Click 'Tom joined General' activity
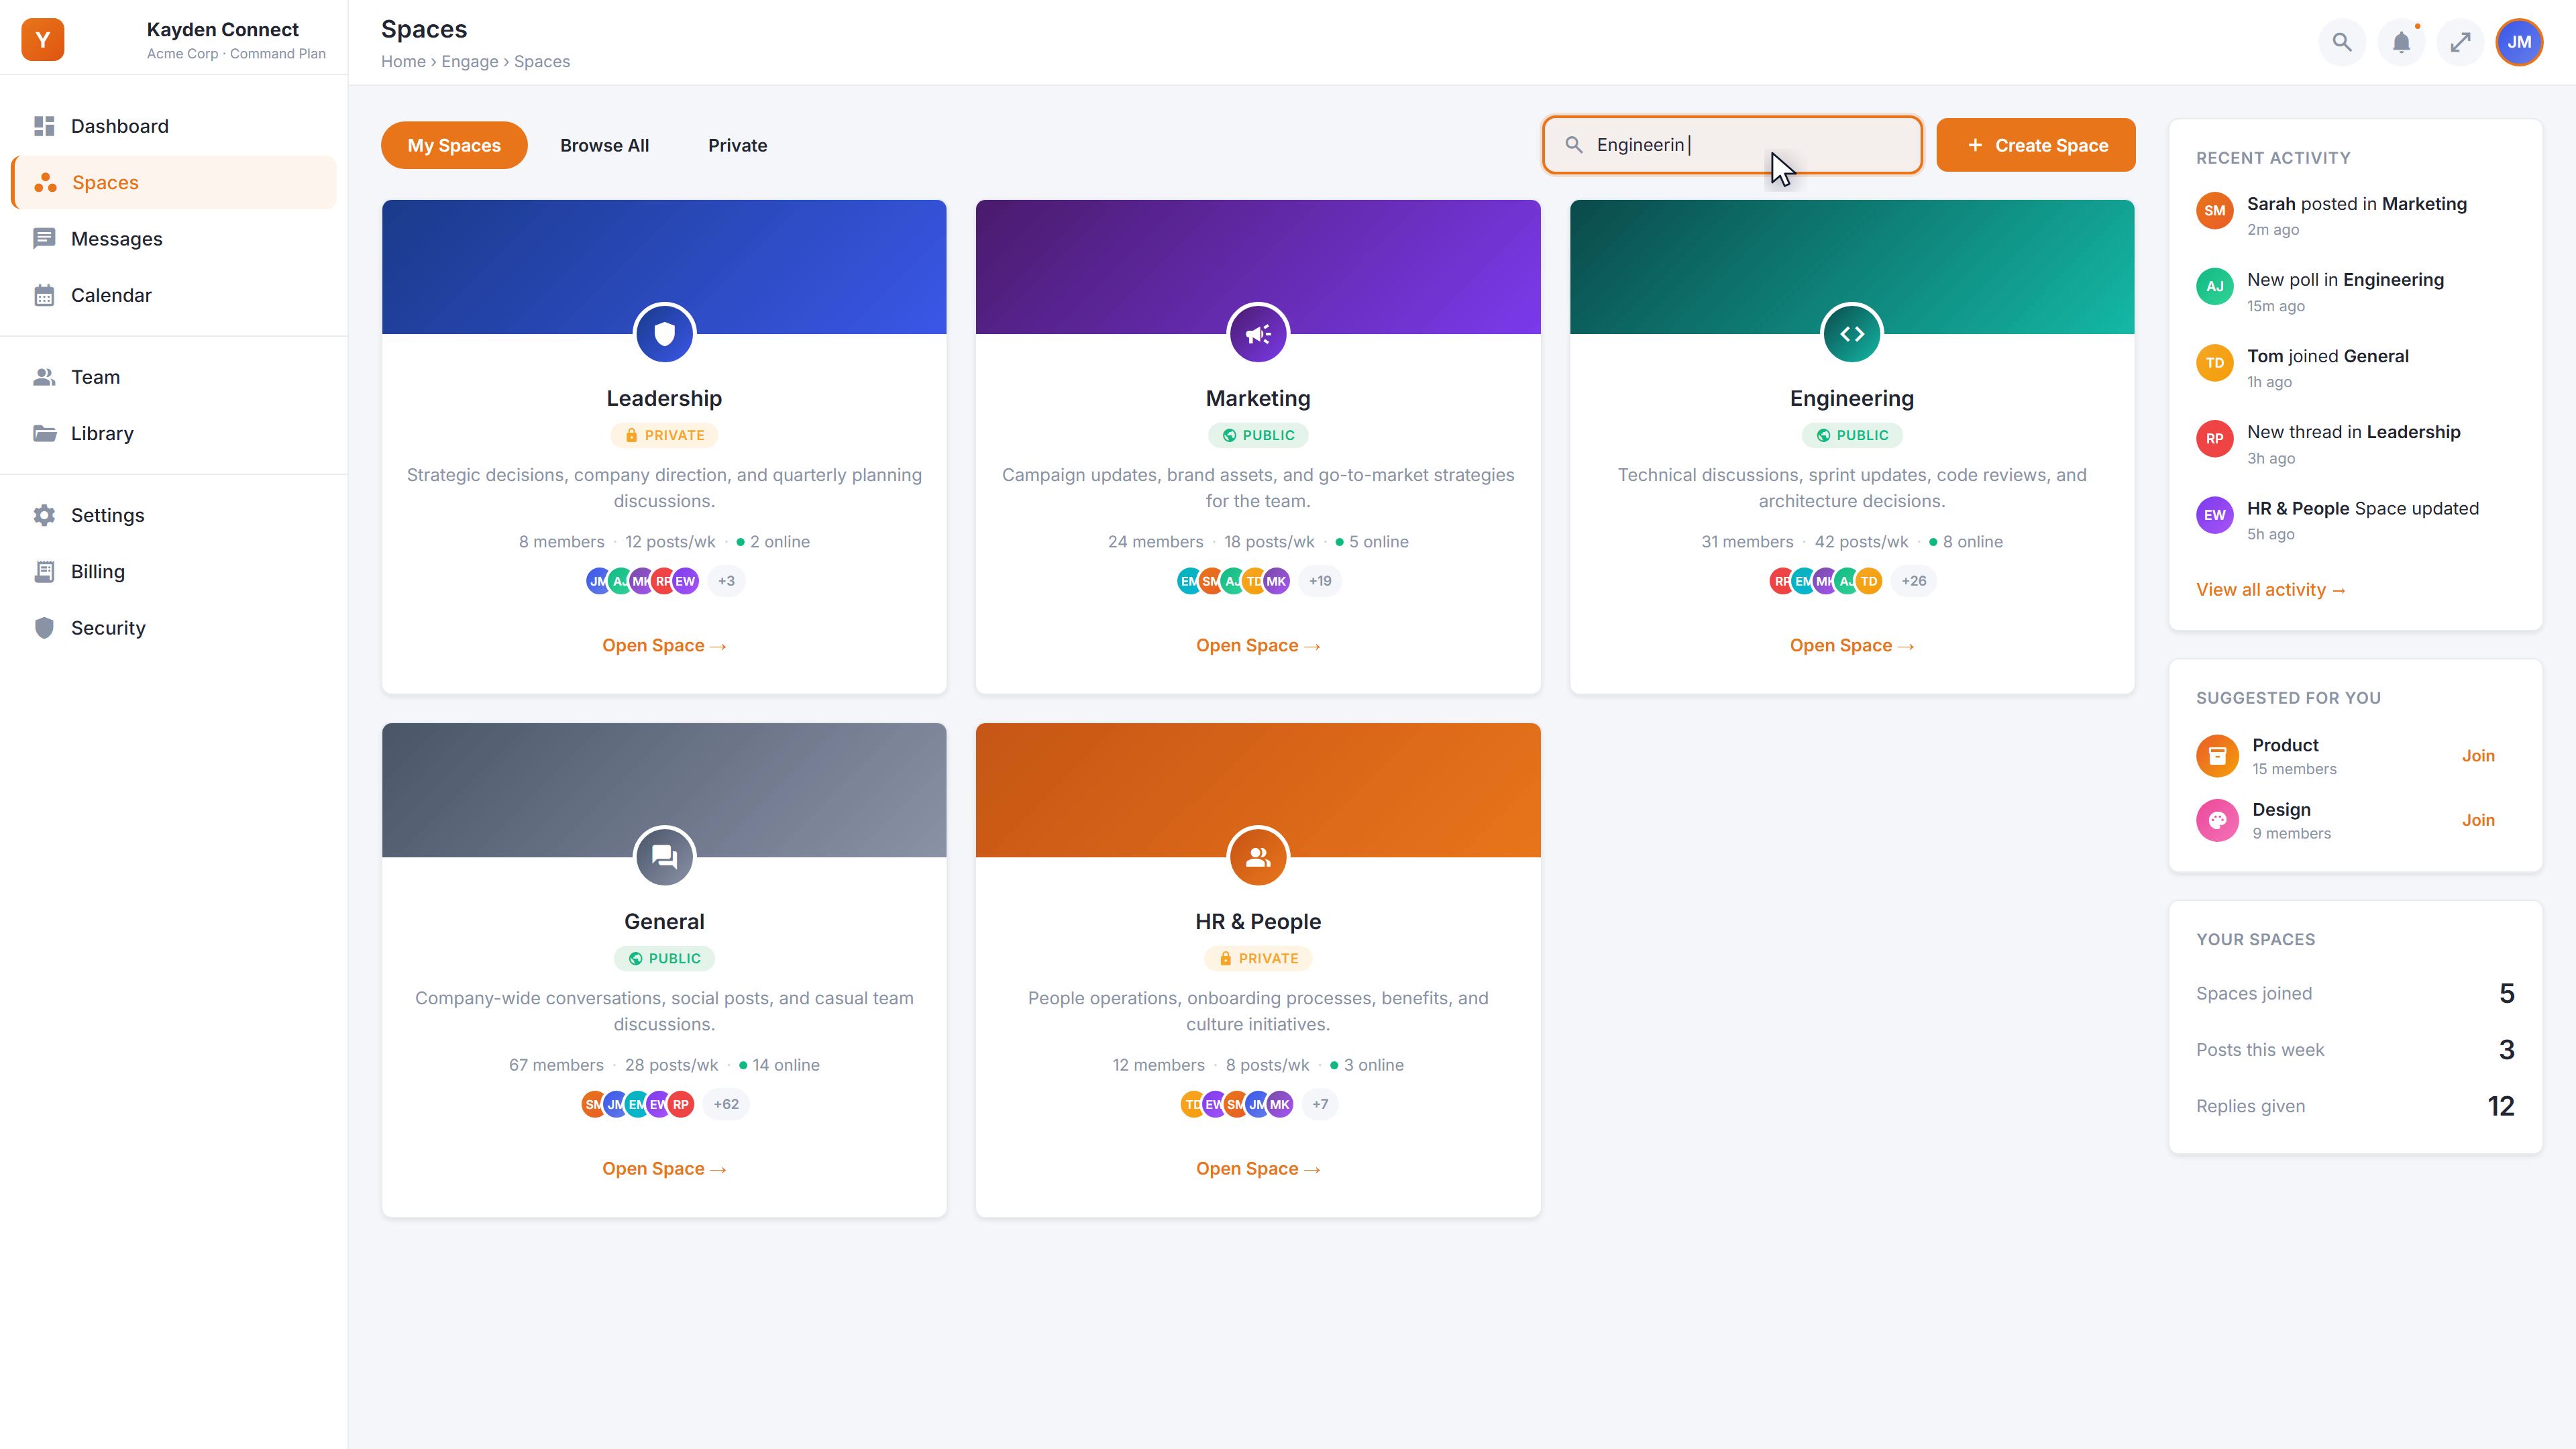The width and height of the screenshot is (2576, 1449). (x=2355, y=367)
